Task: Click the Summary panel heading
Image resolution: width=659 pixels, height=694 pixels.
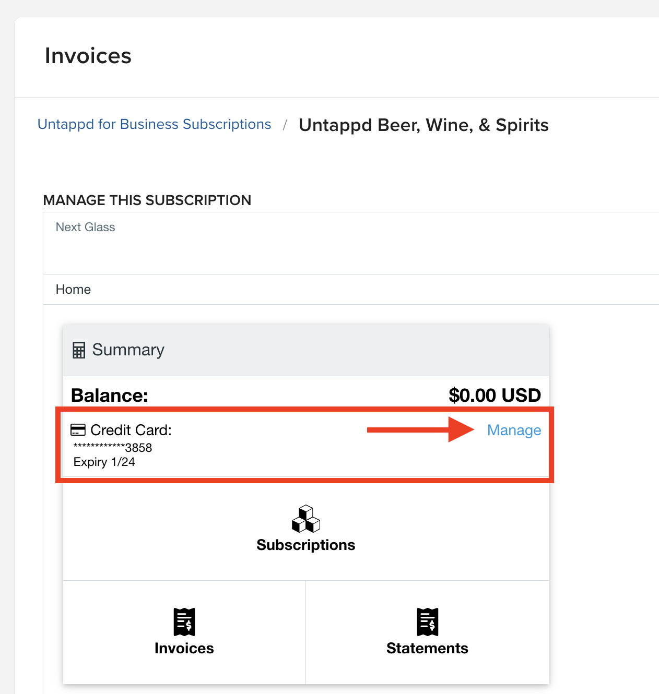Action: [128, 350]
